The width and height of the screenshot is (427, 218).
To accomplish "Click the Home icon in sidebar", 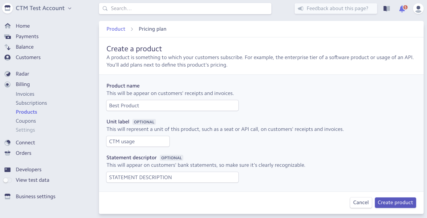I will 7,26.
